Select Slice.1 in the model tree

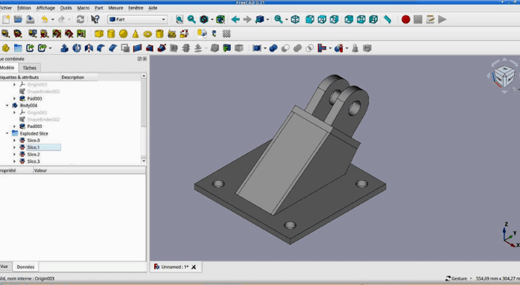(x=34, y=147)
